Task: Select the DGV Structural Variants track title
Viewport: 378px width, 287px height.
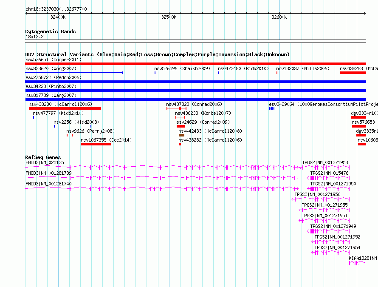Action: tap(158, 54)
